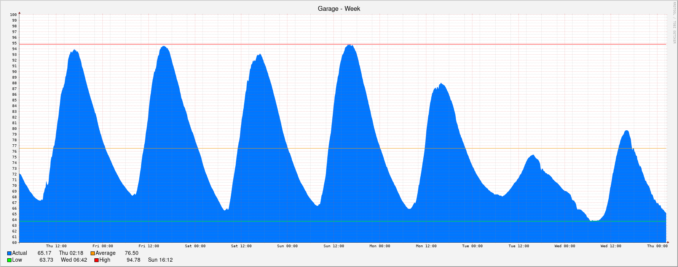Click the Average value 76.50

131,253
